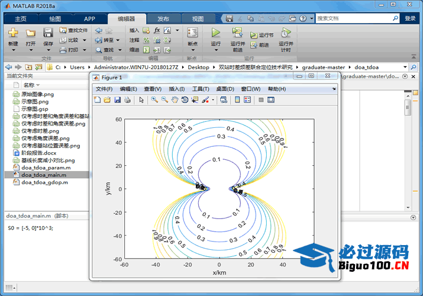Toggle the Edit Plot arrow tool
This screenshot has width=423, height=296.
pos(141,100)
